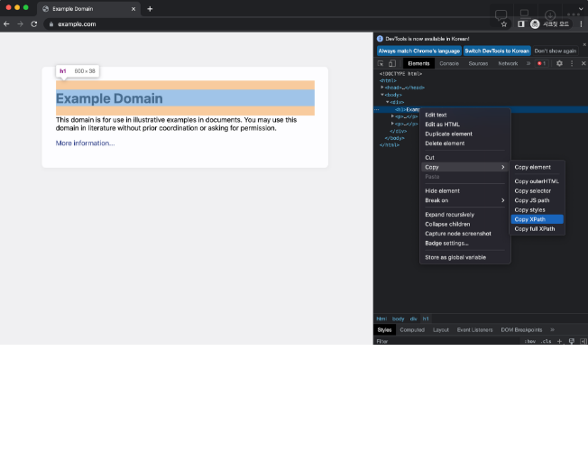Close the Example Domain tab
The height and width of the screenshot is (462, 588).
(x=133, y=9)
